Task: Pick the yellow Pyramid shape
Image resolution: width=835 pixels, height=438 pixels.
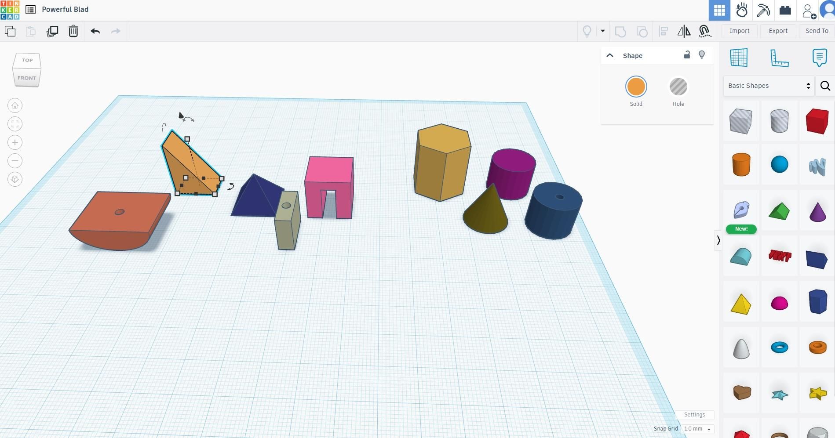Action: tap(741, 304)
